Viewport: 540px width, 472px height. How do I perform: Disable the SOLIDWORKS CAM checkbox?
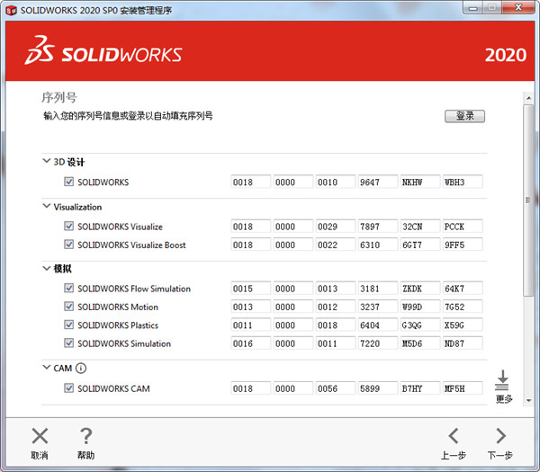pos(69,388)
